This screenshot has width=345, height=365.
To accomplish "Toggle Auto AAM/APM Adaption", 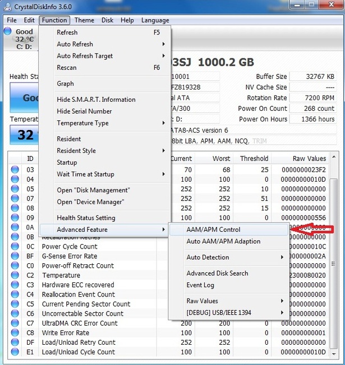I will (x=229, y=241).
